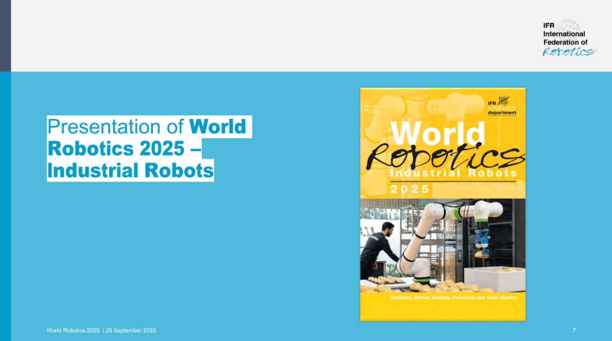Select the title 'Presentation of World Robotics 2025 – Industrial Robots'
Viewport: 612px width, 341px height.
[x=150, y=149]
